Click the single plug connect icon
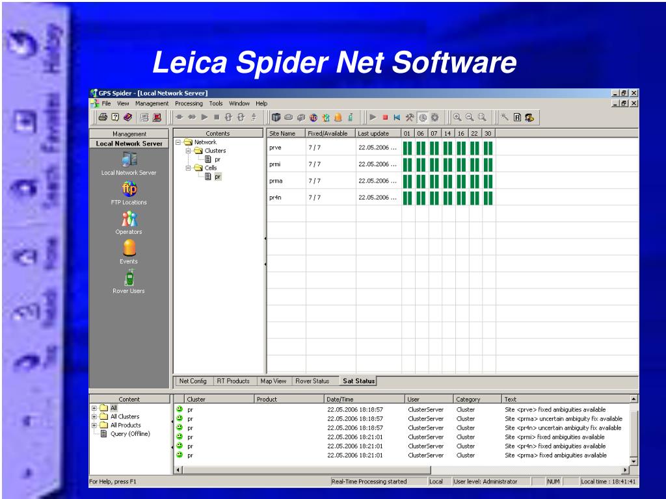This screenshot has width=666, height=499. click(x=180, y=117)
